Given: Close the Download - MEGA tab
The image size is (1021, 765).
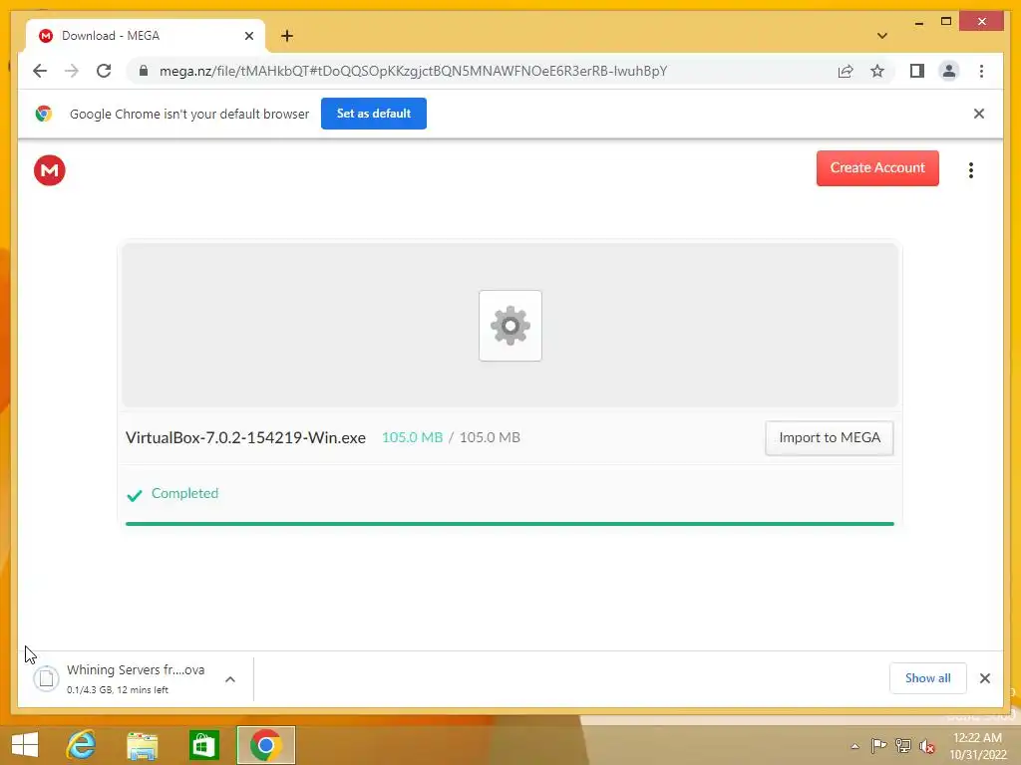Looking at the screenshot, I should 248,36.
